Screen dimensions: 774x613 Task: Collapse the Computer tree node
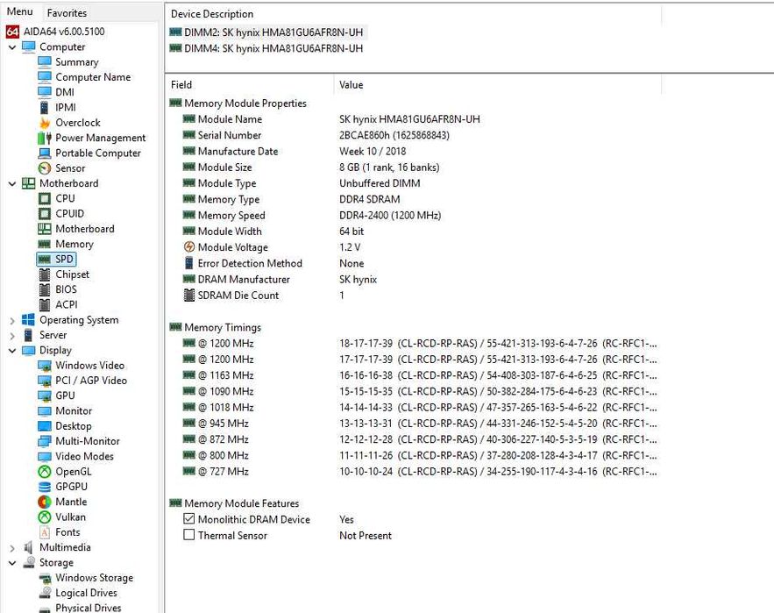pos(12,47)
